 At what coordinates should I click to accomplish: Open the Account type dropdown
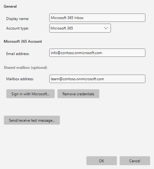pos(80,28)
